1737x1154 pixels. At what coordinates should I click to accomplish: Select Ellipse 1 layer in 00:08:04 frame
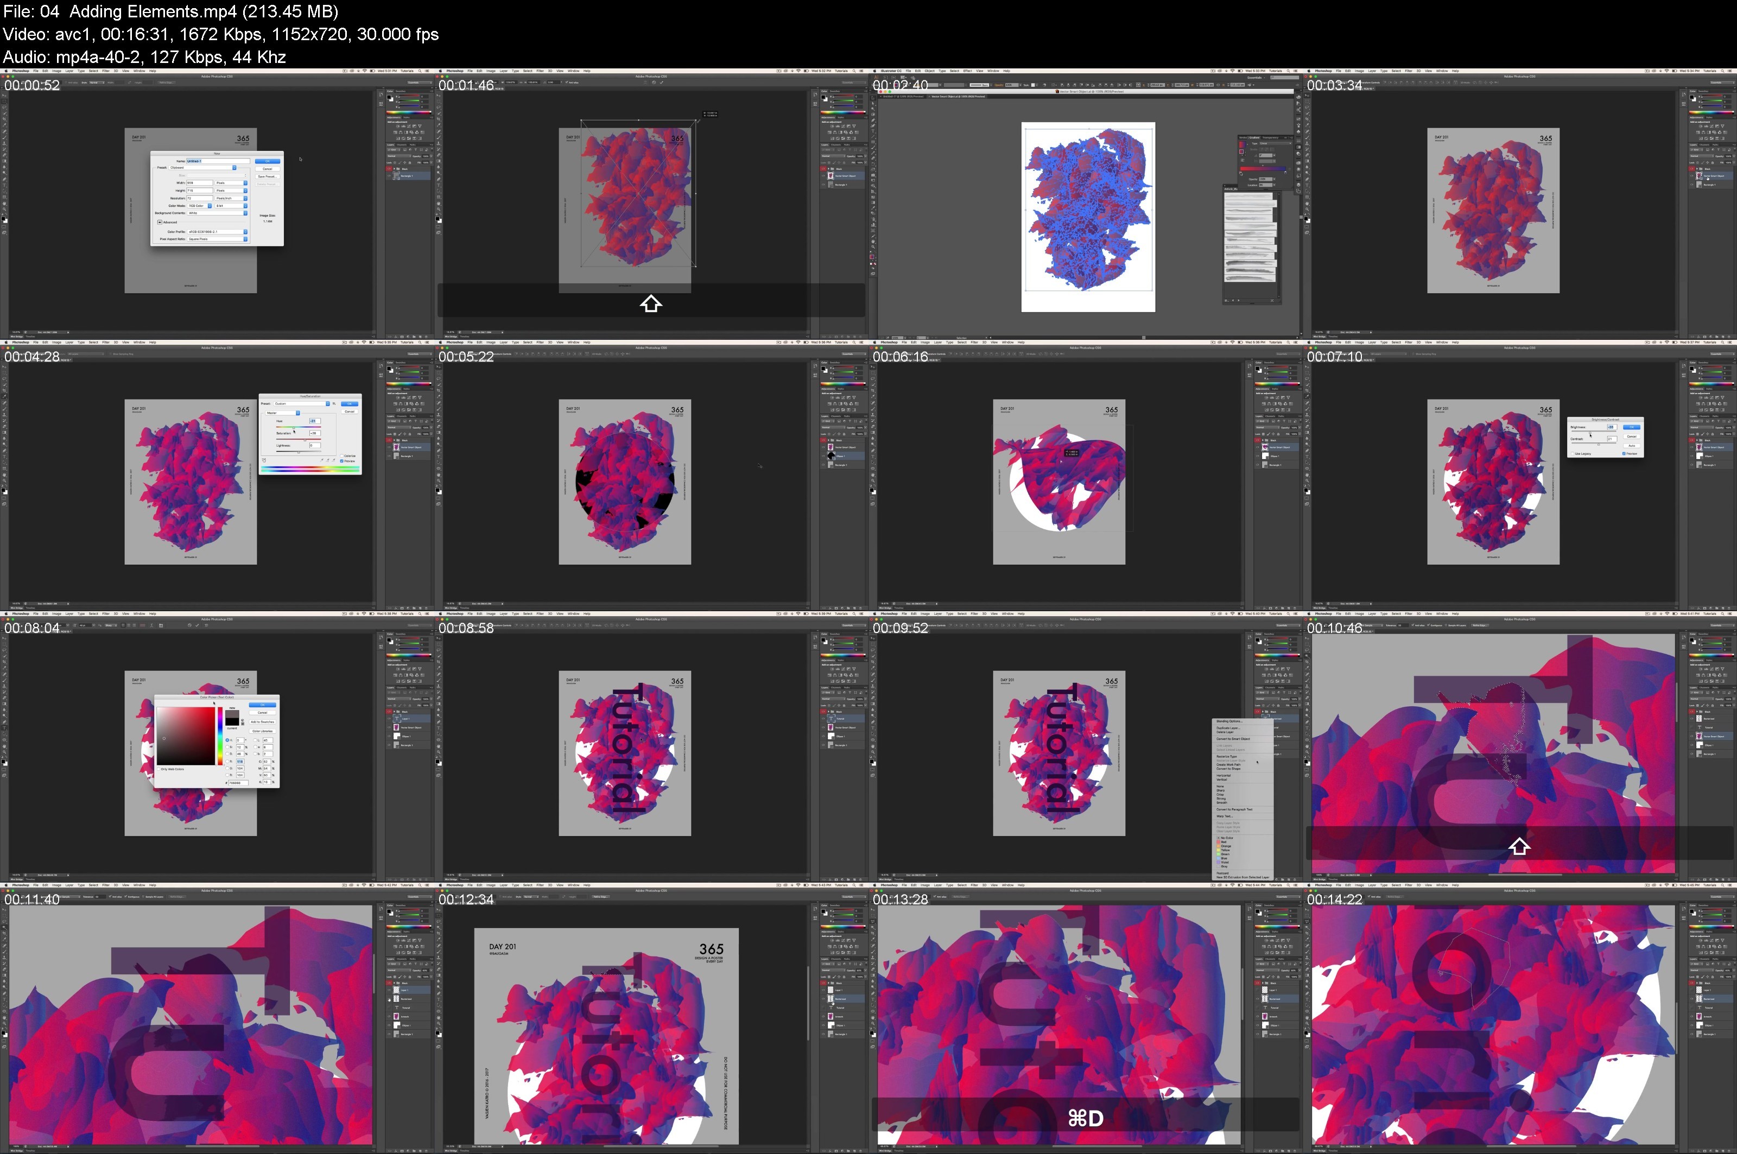tap(409, 736)
